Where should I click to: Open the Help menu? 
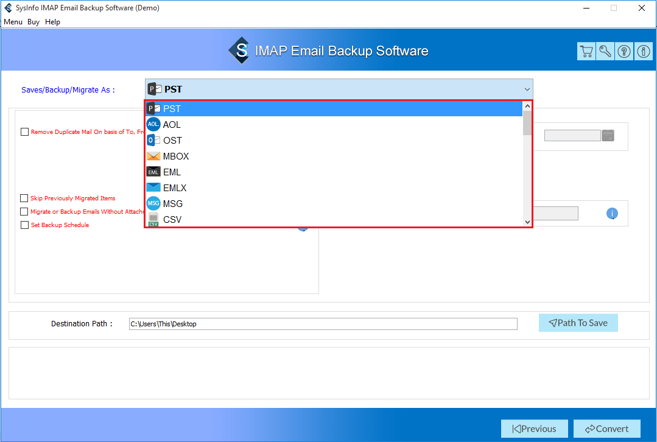pyautogui.click(x=52, y=22)
